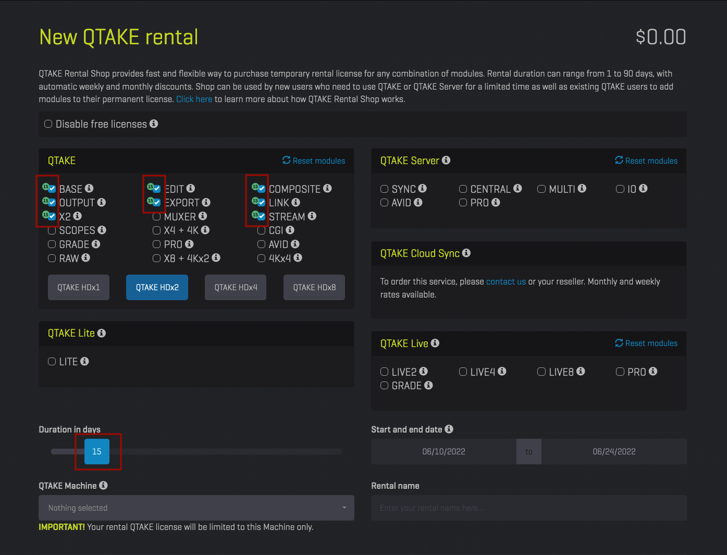Open info icon for X4 + 4K
This screenshot has width=727, height=555.
pos(205,230)
